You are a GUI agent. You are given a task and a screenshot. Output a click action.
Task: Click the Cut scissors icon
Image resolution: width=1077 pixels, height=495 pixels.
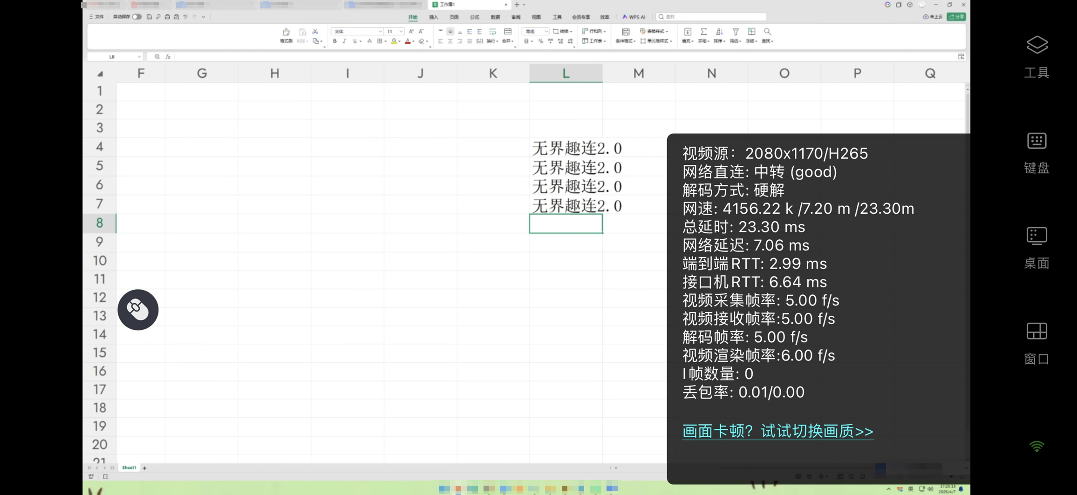(x=315, y=32)
